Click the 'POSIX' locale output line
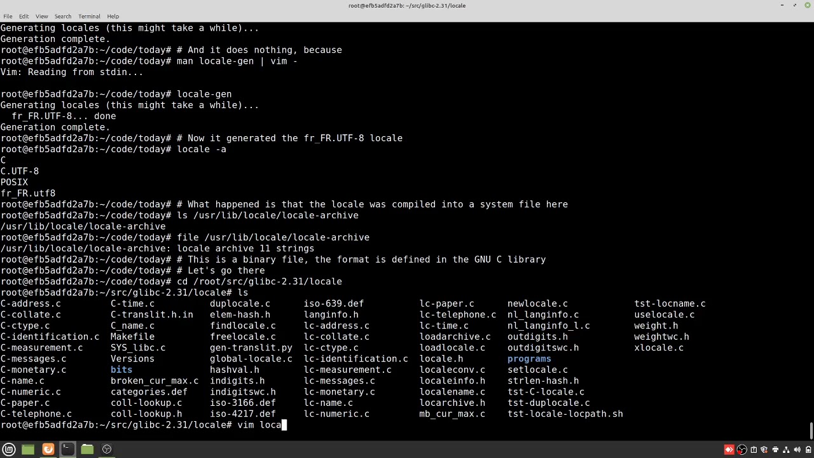The image size is (814, 458). tap(14, 182)
